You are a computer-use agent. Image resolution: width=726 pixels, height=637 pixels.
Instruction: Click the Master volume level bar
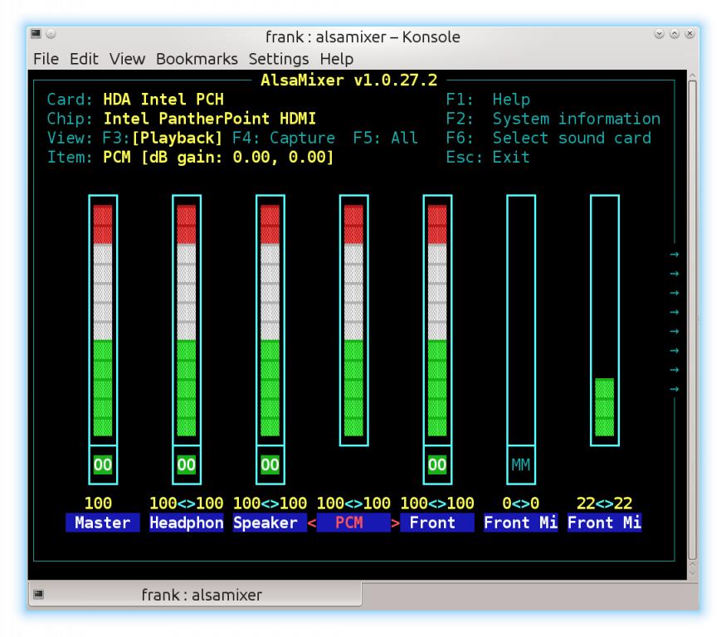pos(103,320)
